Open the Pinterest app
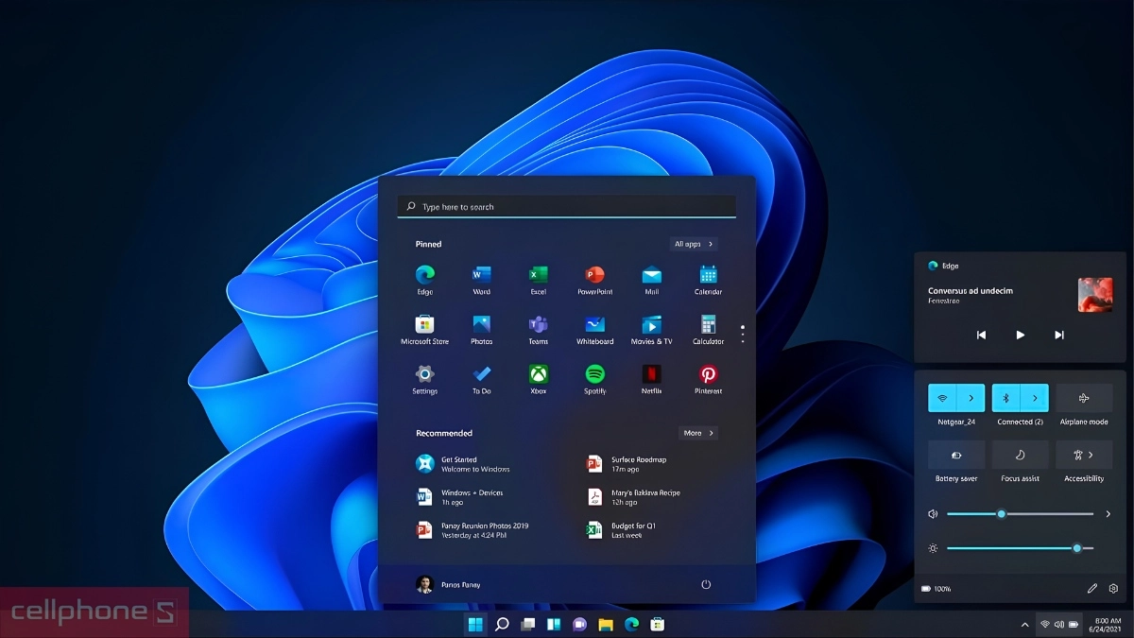Screen dimensions: 1134x638 tap(708, 379)
